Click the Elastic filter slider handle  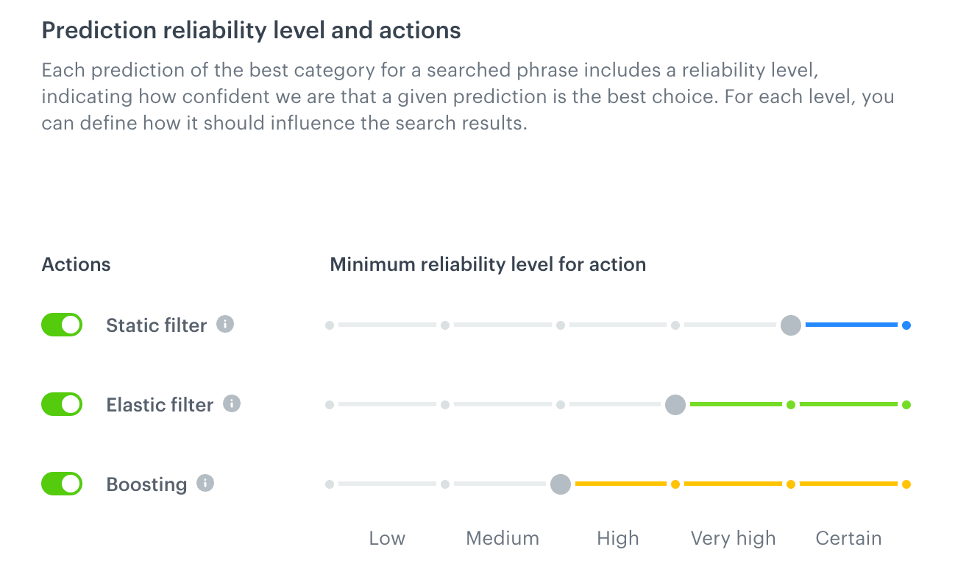pyautogui.click(x=675, y=404)
